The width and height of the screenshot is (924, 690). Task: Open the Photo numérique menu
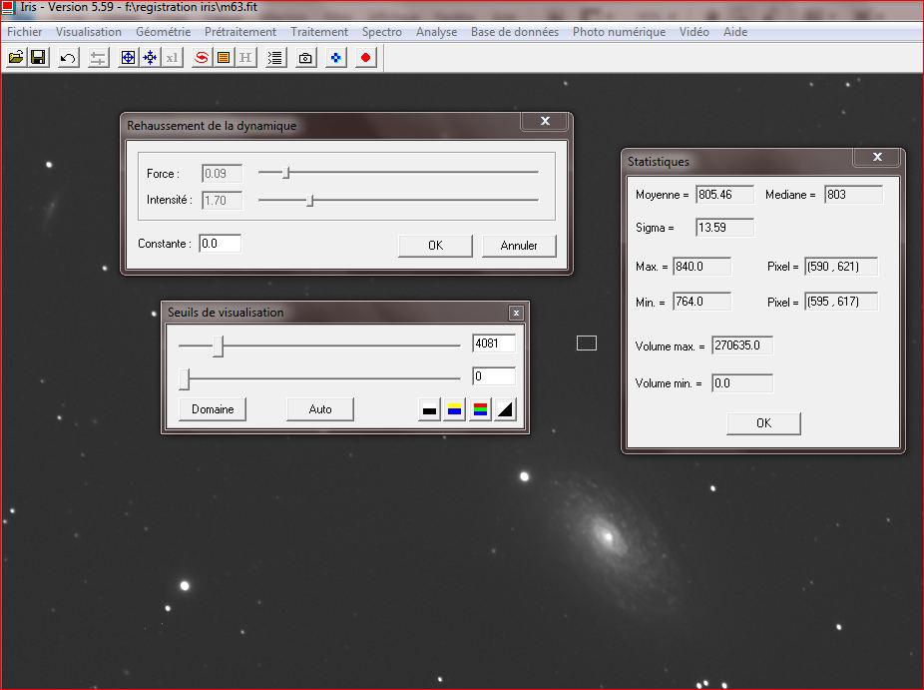tap(619, 32)
